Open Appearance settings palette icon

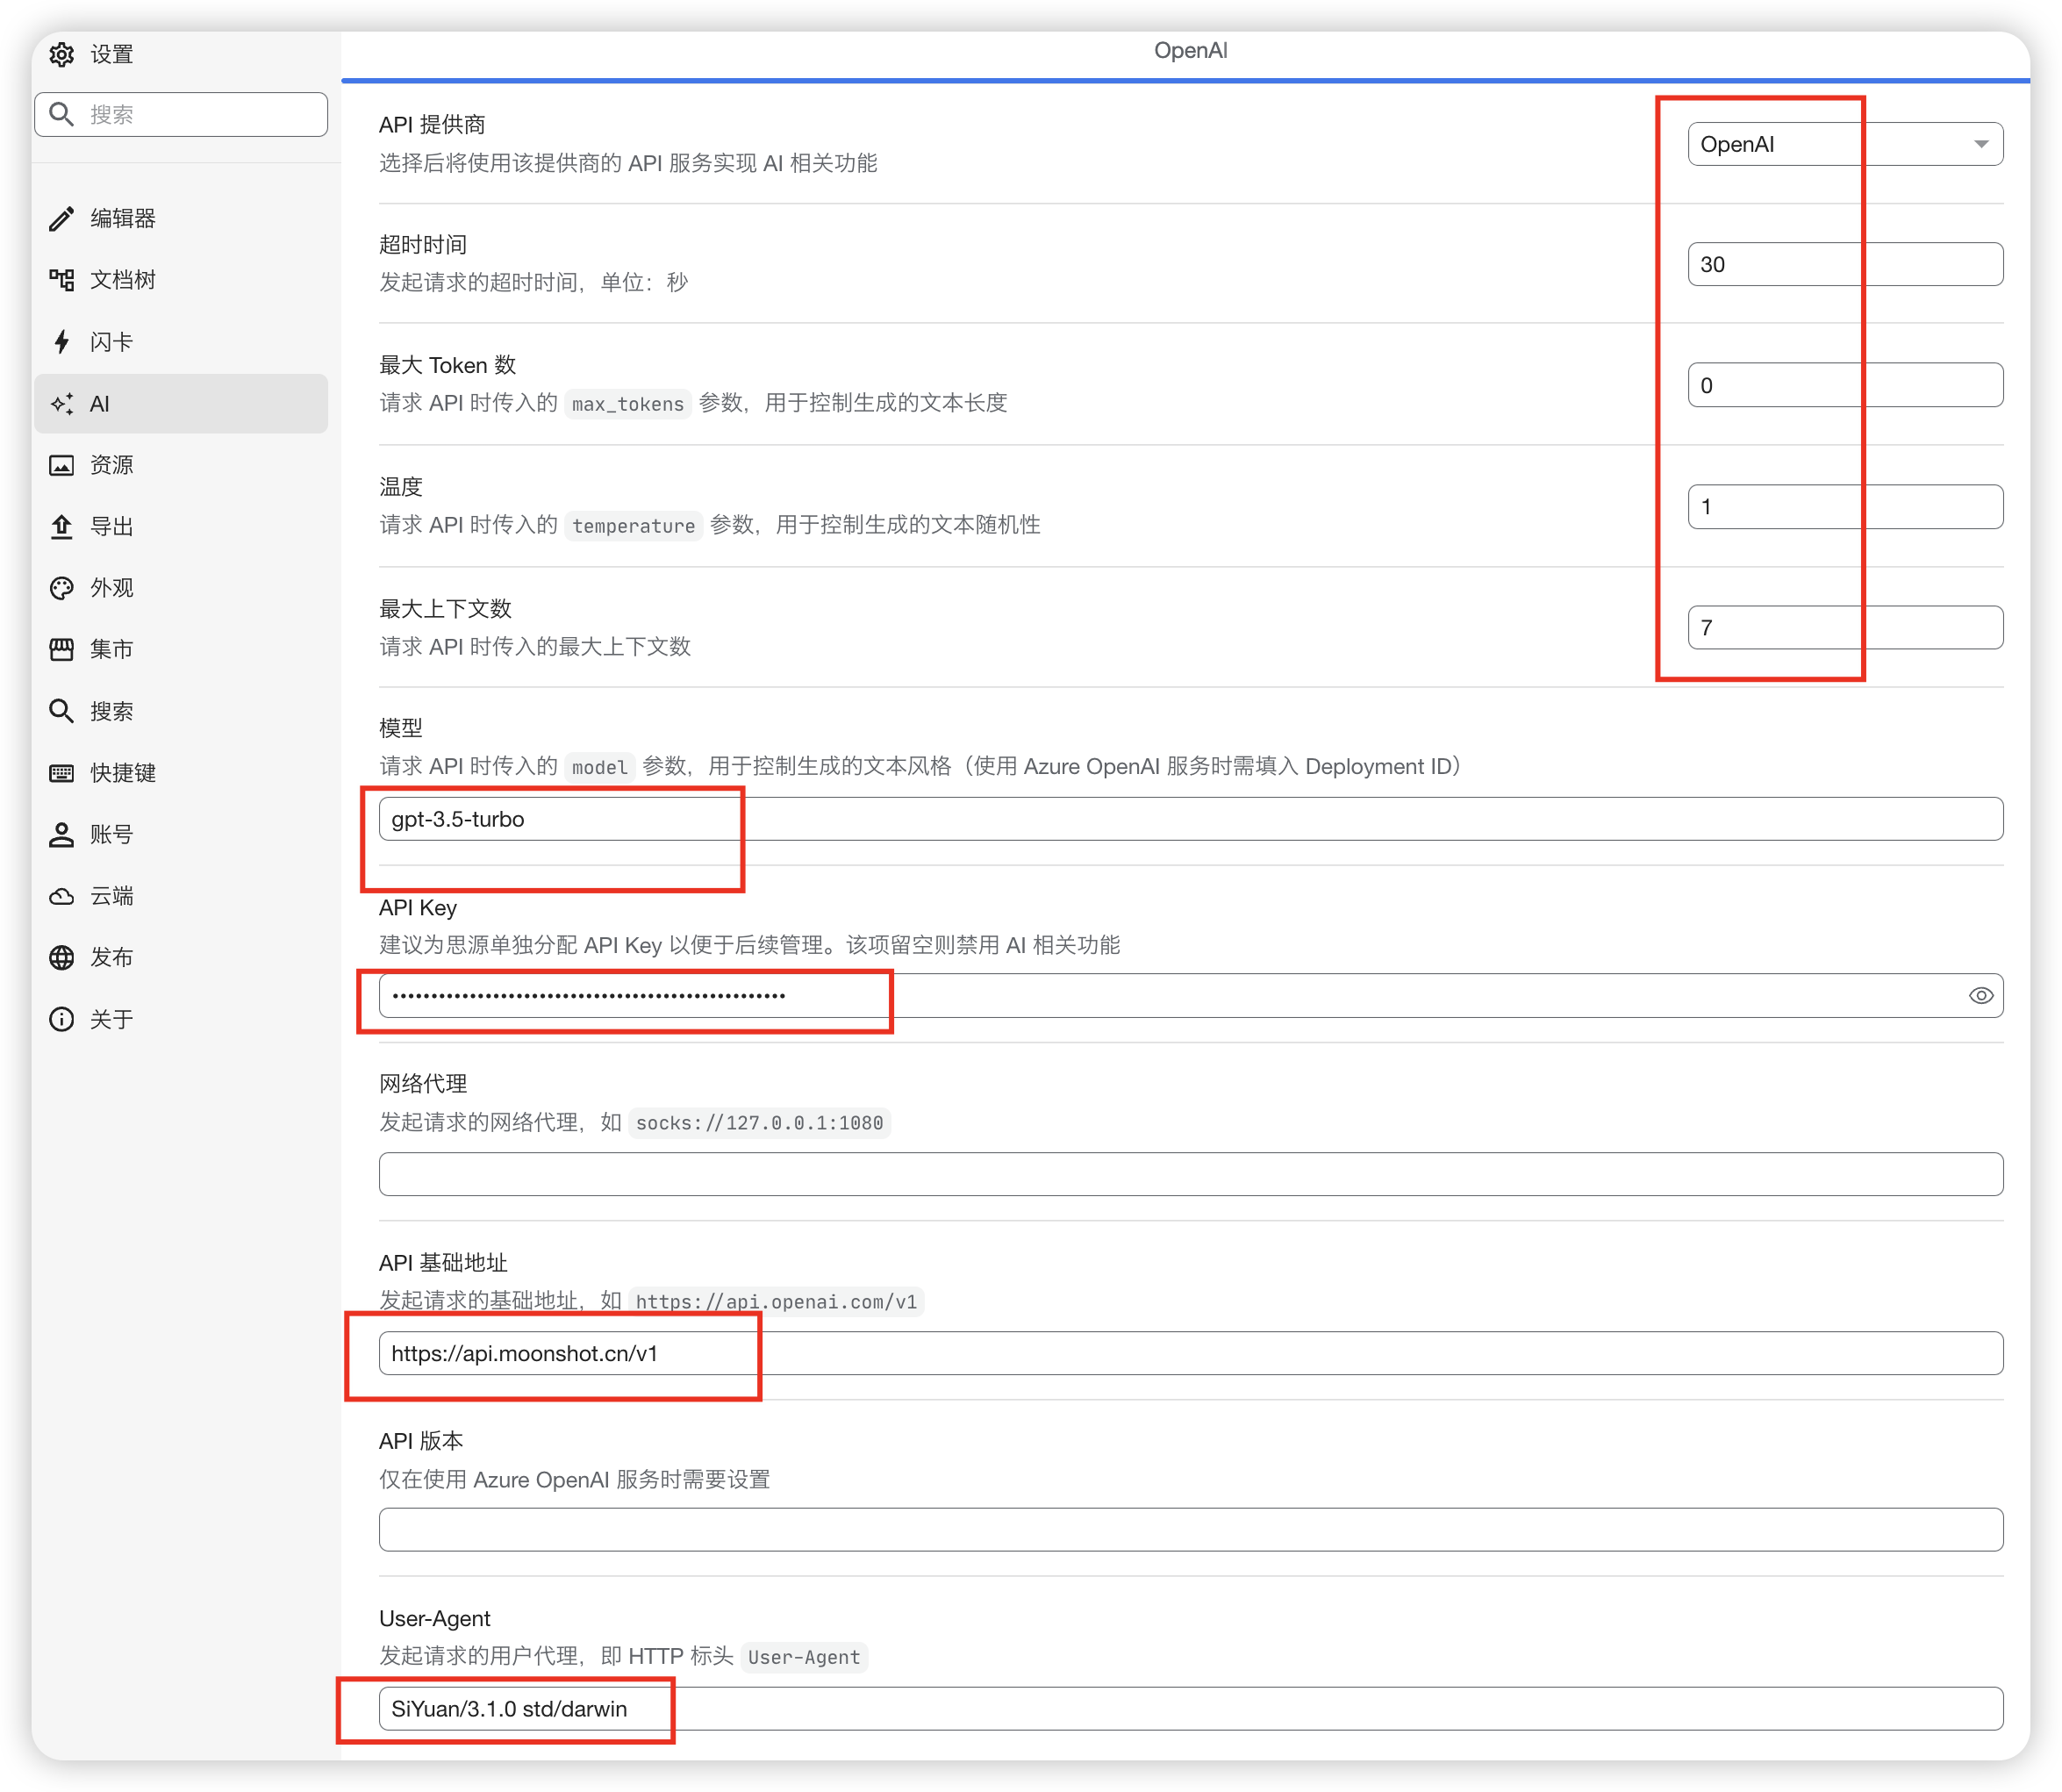[62, 588]
